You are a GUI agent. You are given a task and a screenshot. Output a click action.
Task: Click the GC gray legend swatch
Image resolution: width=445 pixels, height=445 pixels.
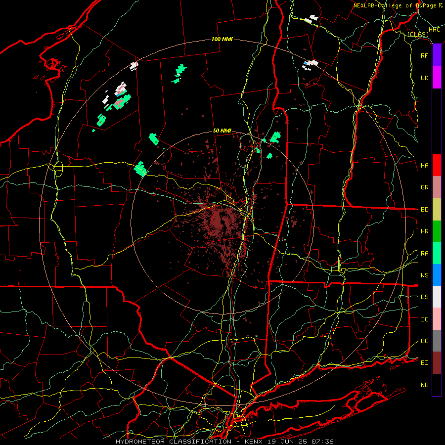coord(437,341)
